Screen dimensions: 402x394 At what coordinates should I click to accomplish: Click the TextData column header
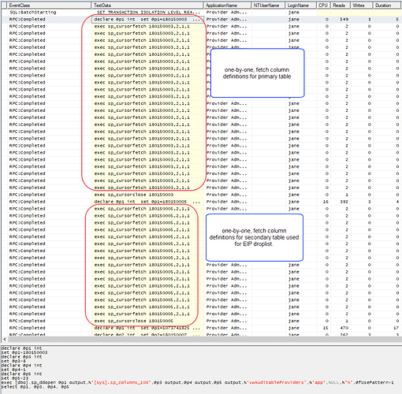click(x=147, y=6)
